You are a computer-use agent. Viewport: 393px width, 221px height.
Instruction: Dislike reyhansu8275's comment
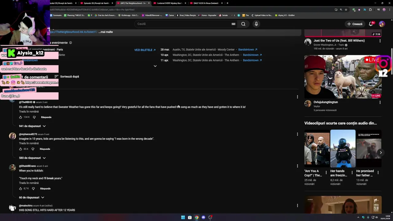(x=33, y=149)
